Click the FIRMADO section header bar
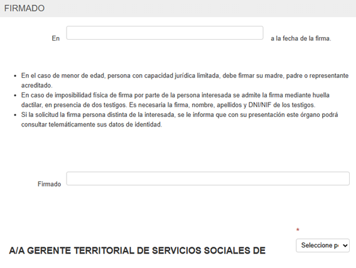 coord(178,8)
